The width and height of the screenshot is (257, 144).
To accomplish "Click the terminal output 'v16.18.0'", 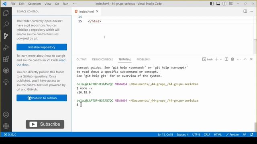I will tap(84, 92).
